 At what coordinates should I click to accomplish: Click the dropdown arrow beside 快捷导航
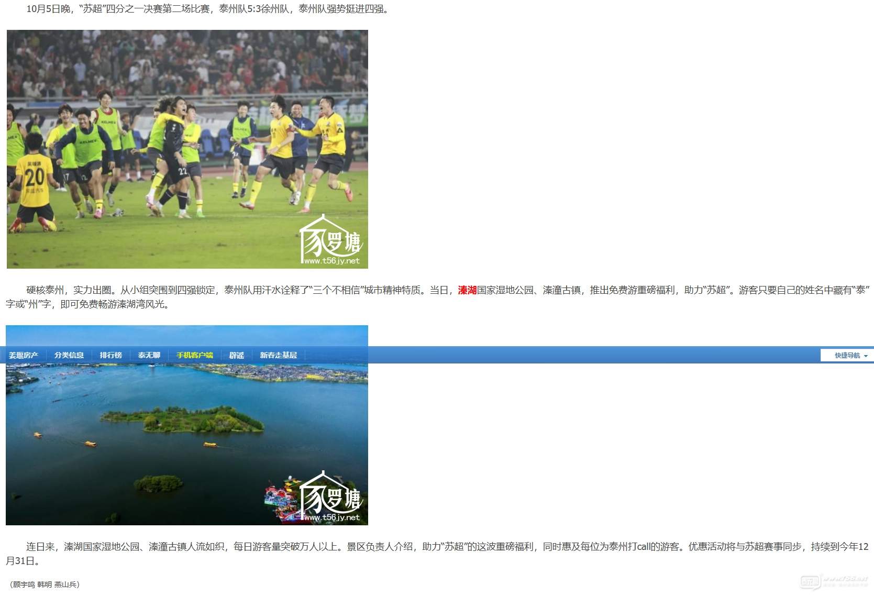pyautogui.click(x=866, y=356)
